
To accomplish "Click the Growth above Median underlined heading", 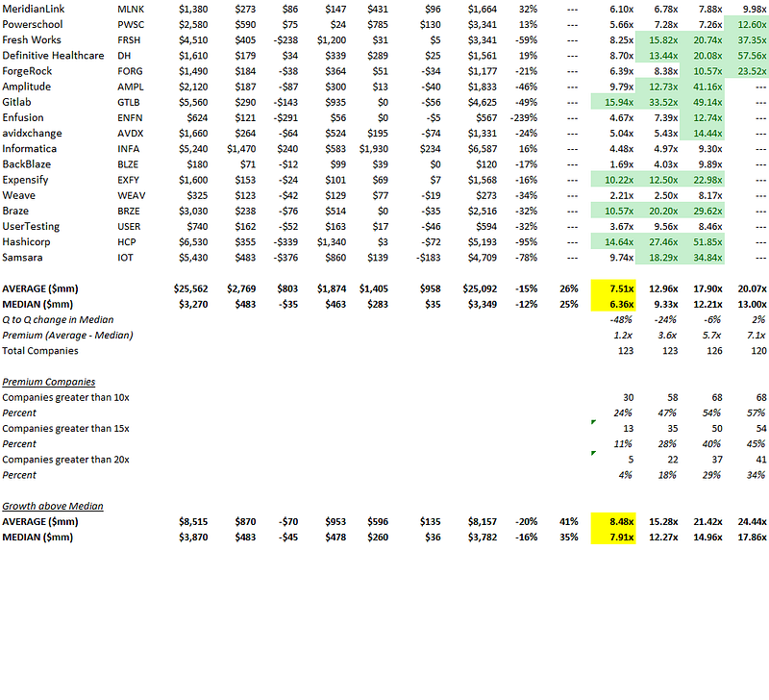I will point(53,506).
